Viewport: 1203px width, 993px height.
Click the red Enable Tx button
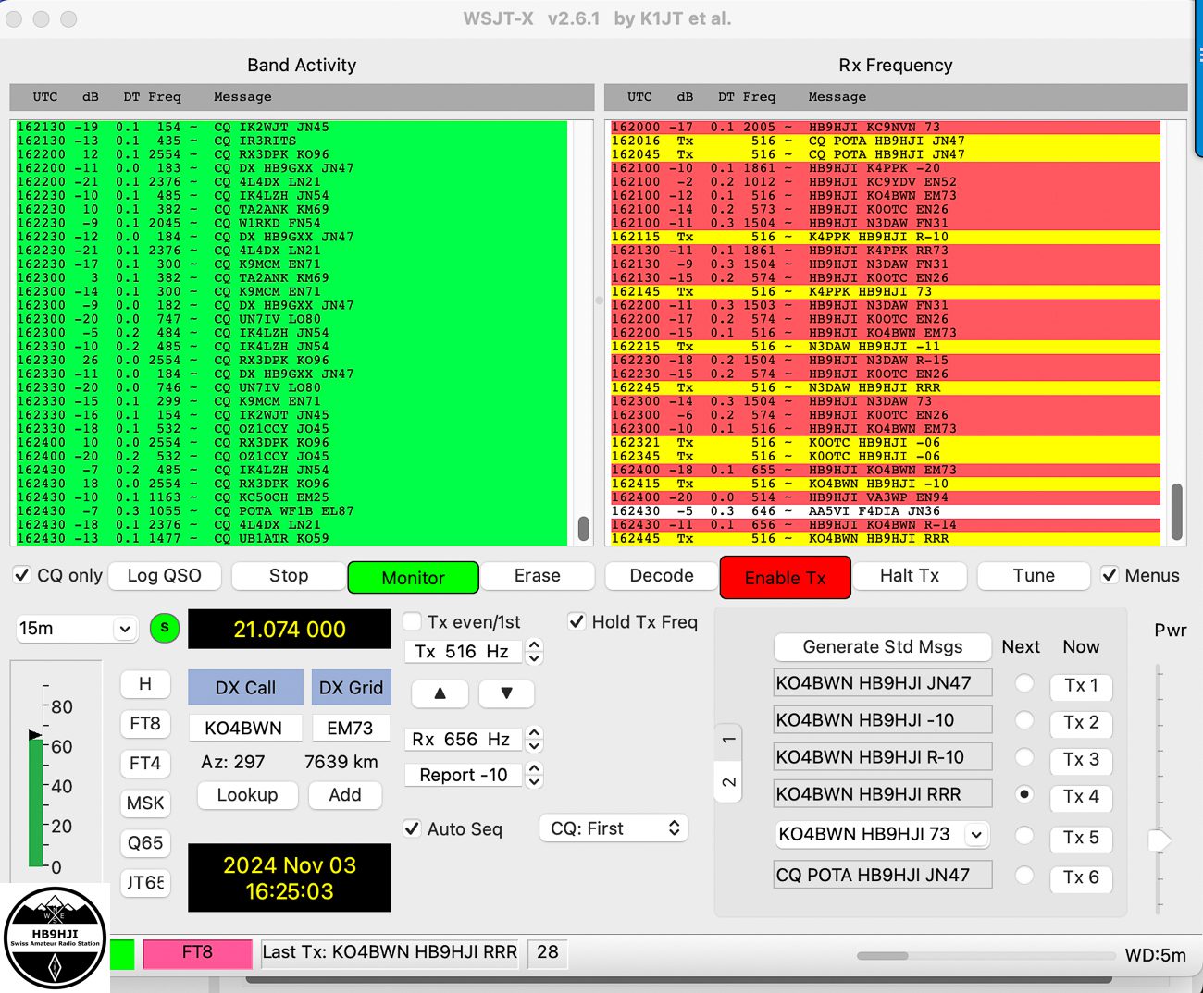(x=785, y=578)
